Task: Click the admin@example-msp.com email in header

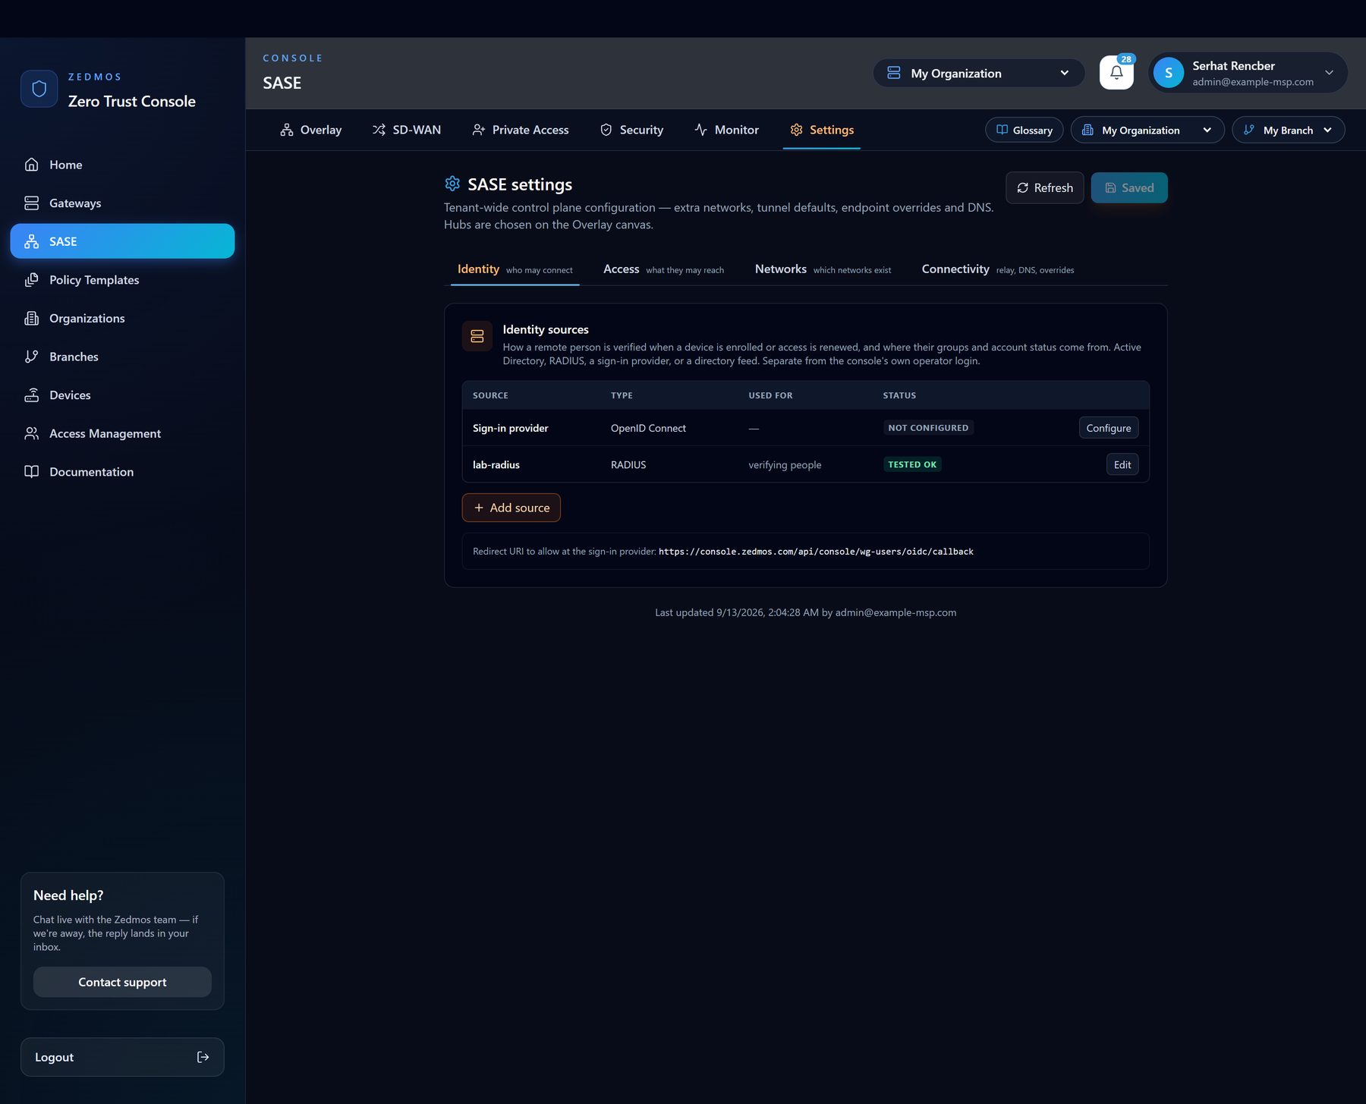Action: (1253, 82)
